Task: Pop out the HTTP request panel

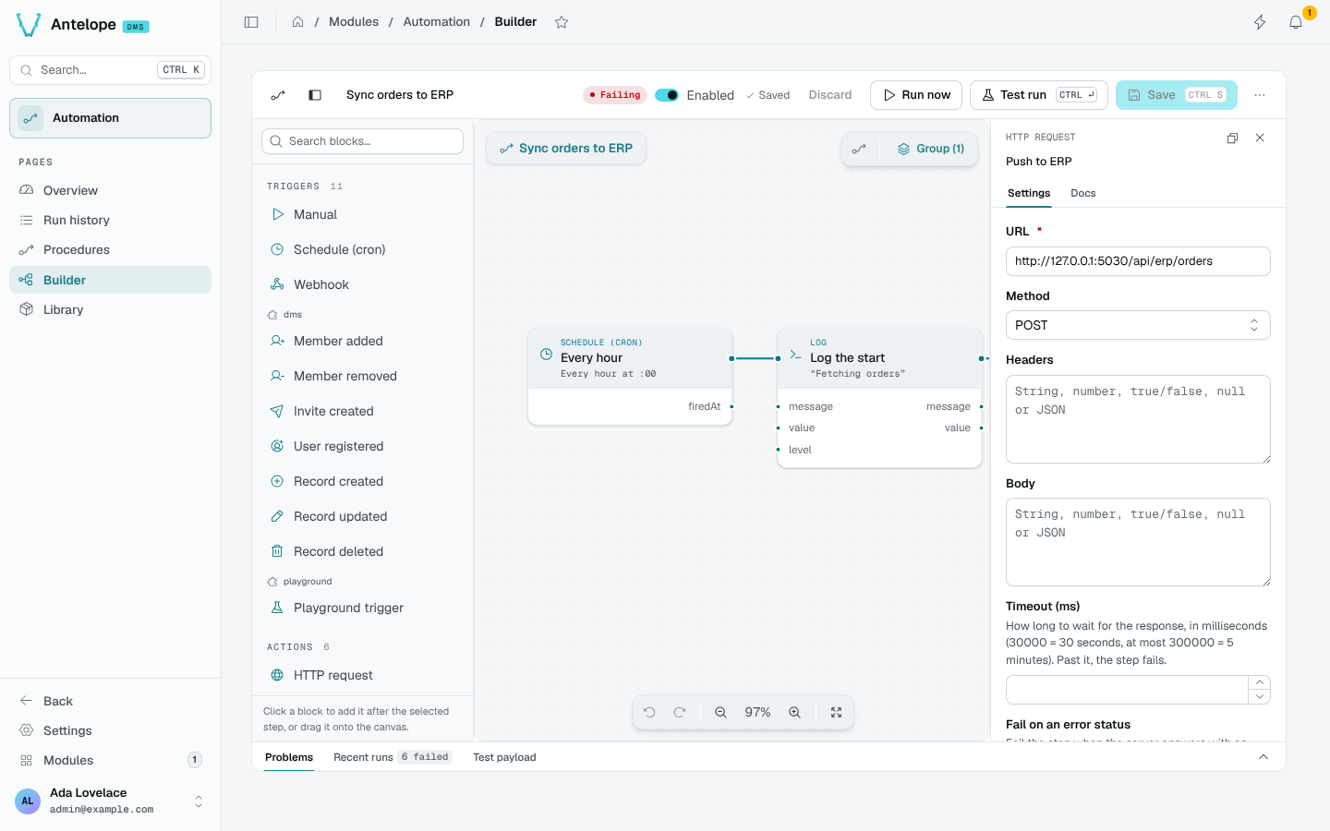Action: click(x=1232, y=138)
